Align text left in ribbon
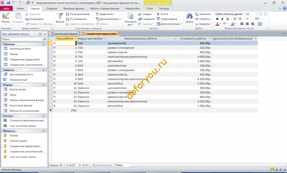This screenshot has width=287, height=173. coord(242,24)
